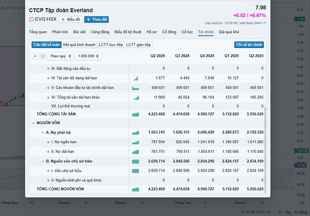Toggle tự động scale in background chart

click(301, 212)
